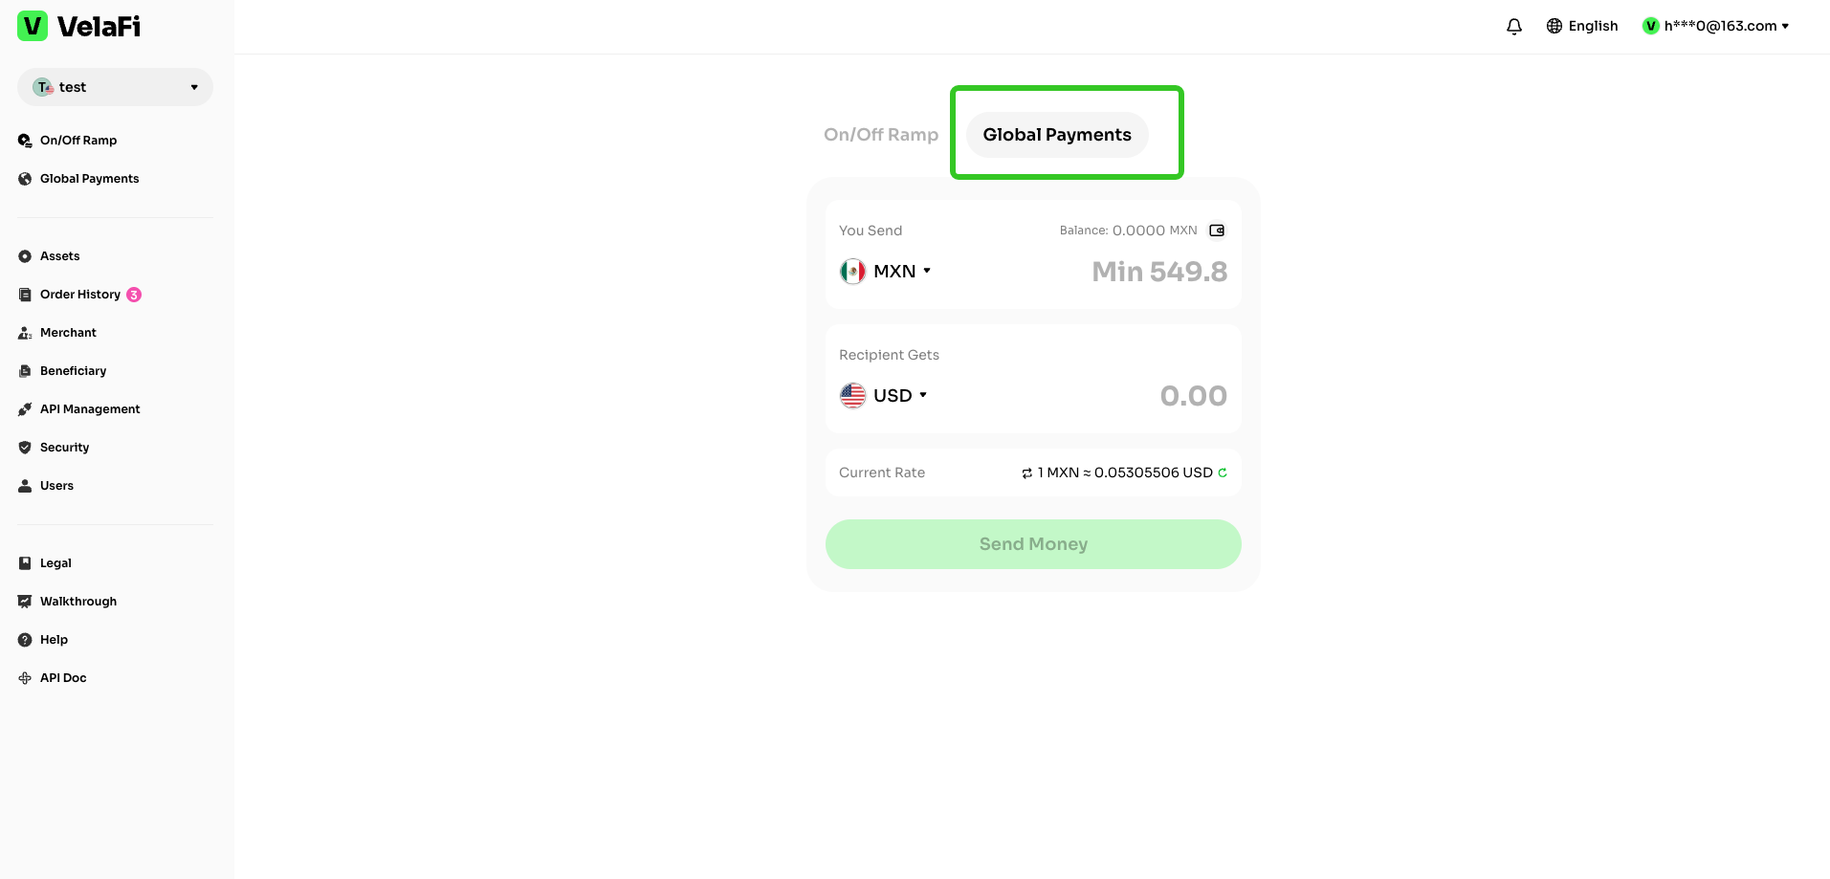Open the Beneficiary page
This screenshot has height=879, width=1830.
pos(73,371)
